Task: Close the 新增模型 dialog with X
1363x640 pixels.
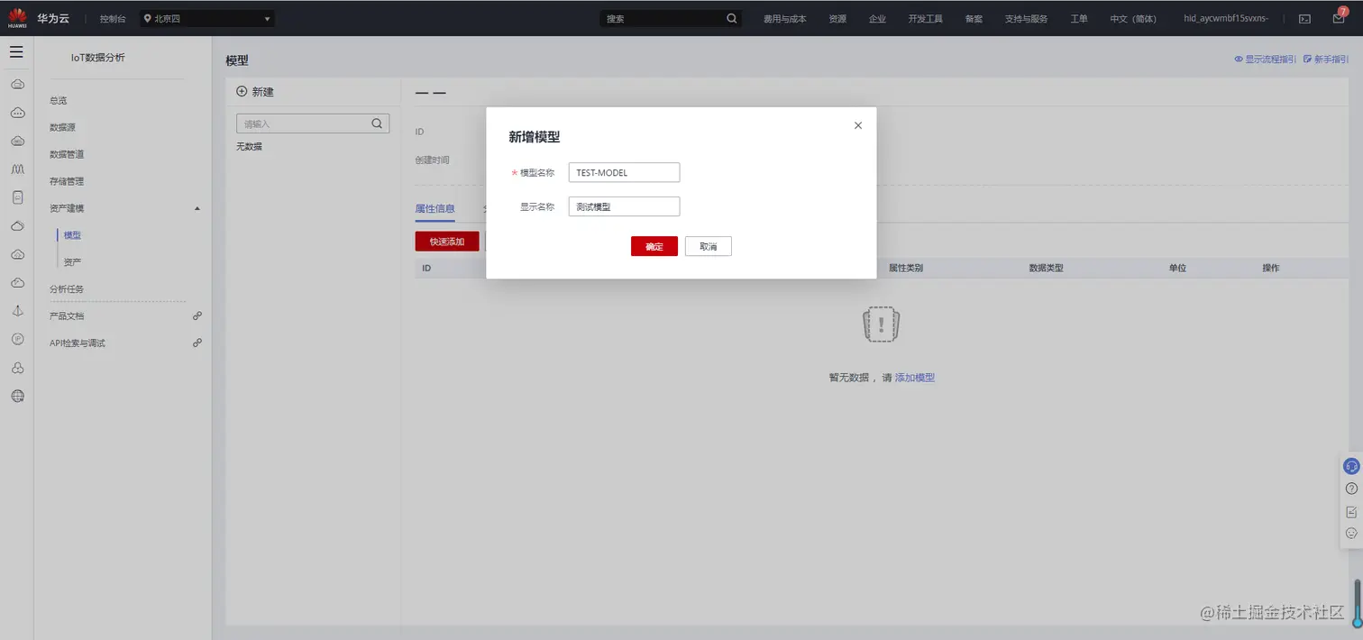Action: coord(858,125)
